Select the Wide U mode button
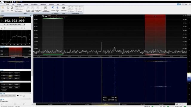 (17, 78)
